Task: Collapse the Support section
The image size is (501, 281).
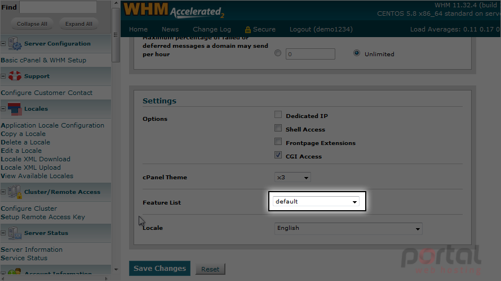Action: point(3,76)
